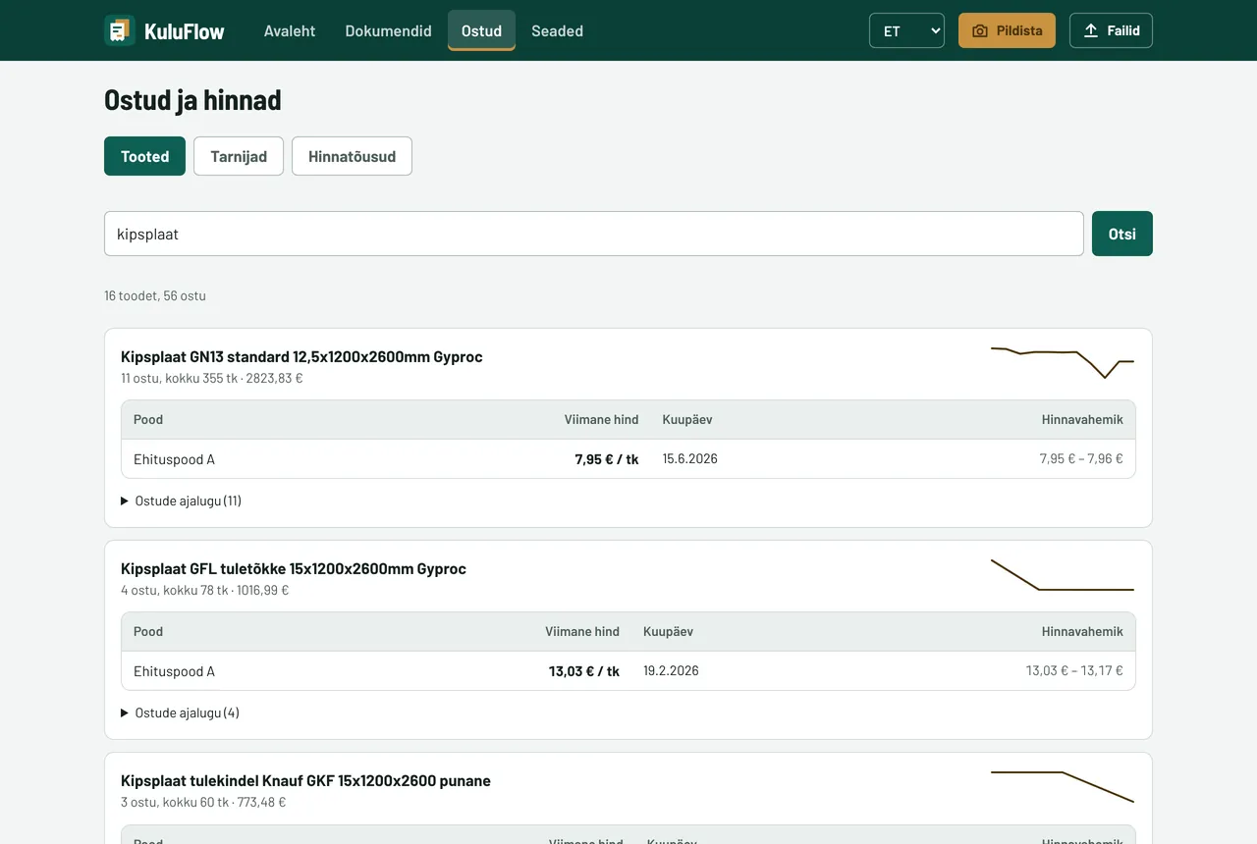
Task: Click the price 7,95 € / tk
Action: click(x=607, y=459)
